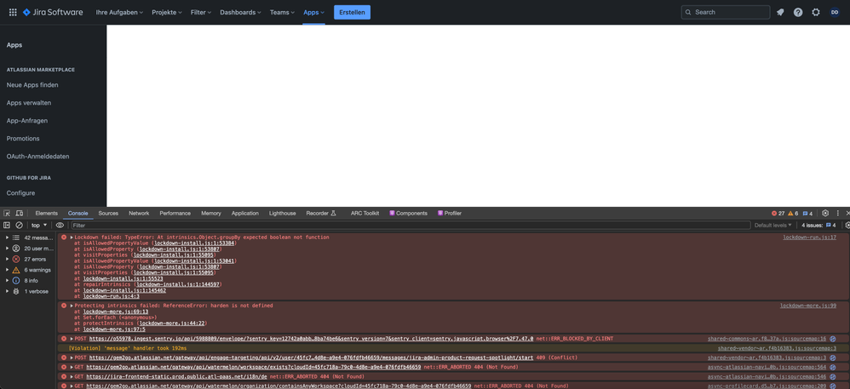Click the Erstellen button

353,12
